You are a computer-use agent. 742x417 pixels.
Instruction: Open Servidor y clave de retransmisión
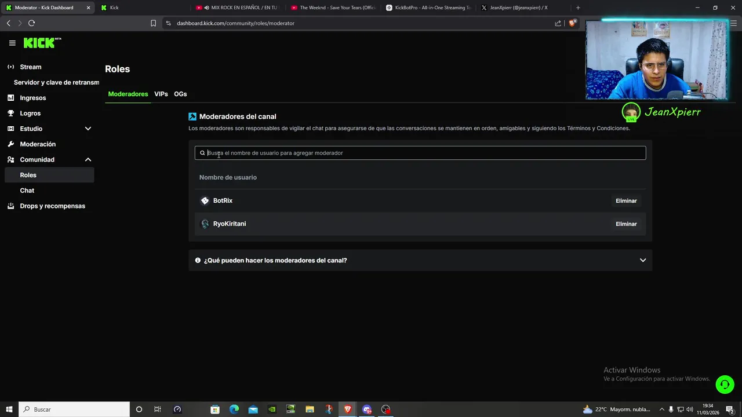56,82
